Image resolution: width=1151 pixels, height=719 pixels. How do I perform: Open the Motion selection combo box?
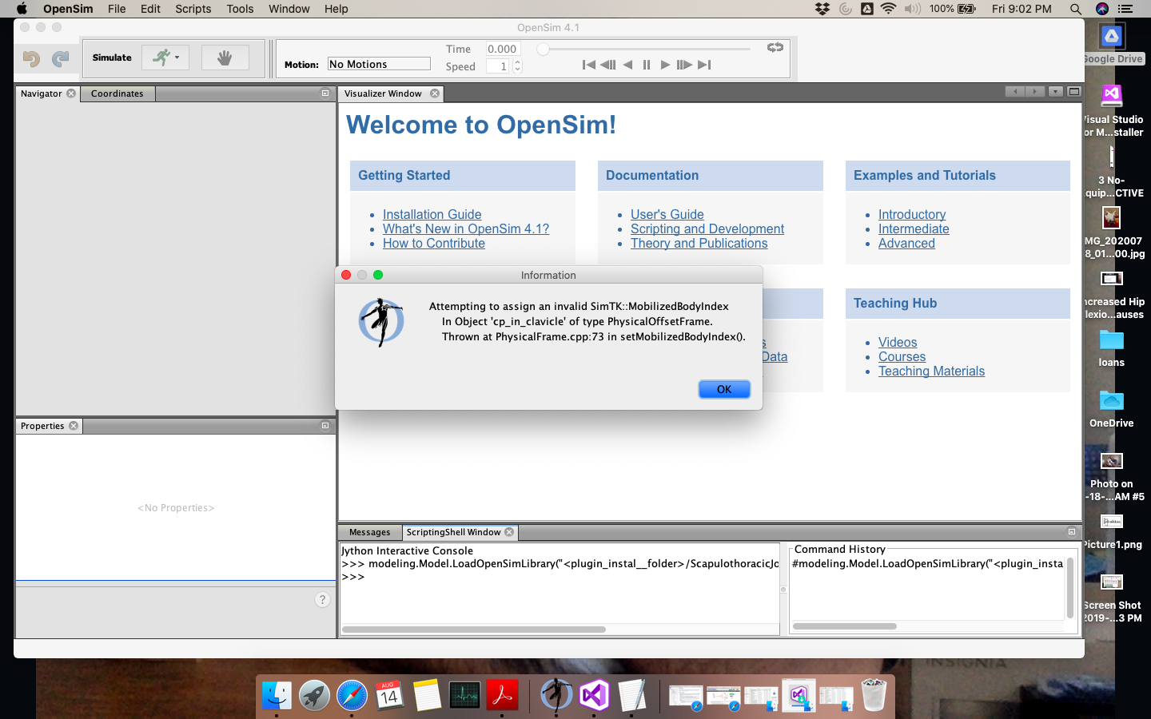[x=379, y=64]
